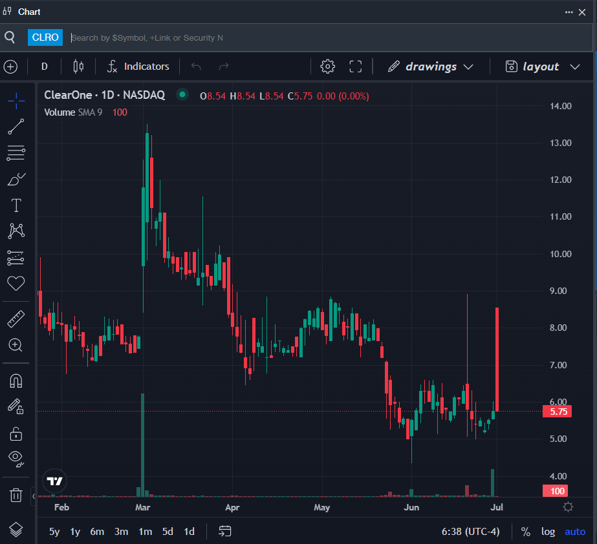
Task: Toggle magnet mode for drawings
Action: (x=16, y=381)
